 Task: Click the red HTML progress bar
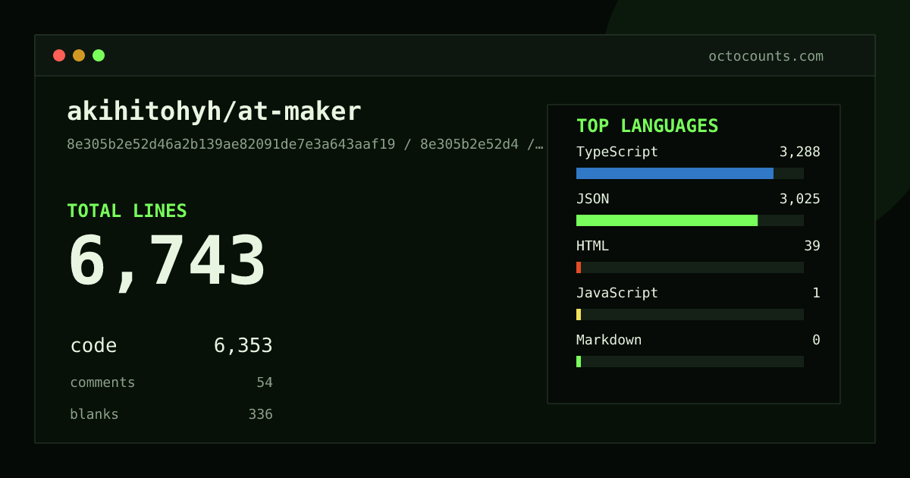[579, 267]
